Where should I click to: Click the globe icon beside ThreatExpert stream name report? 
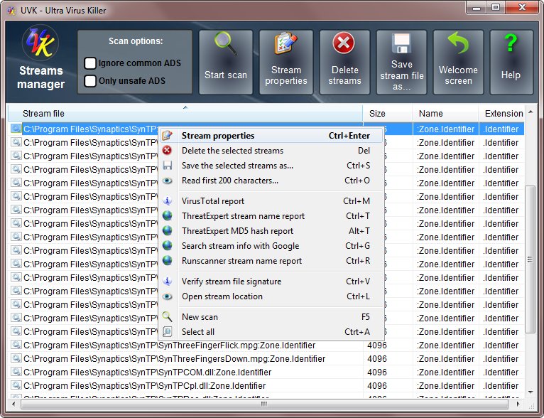[167, 215]
